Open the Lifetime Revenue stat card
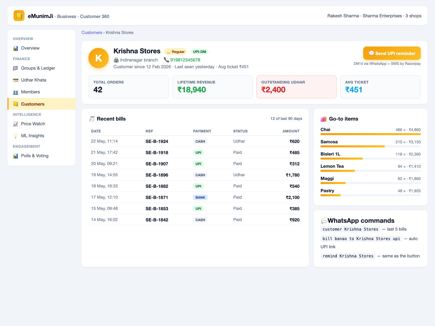Viewport: 435px width, 326px height. pyautogui.click(x=212, y=87)
